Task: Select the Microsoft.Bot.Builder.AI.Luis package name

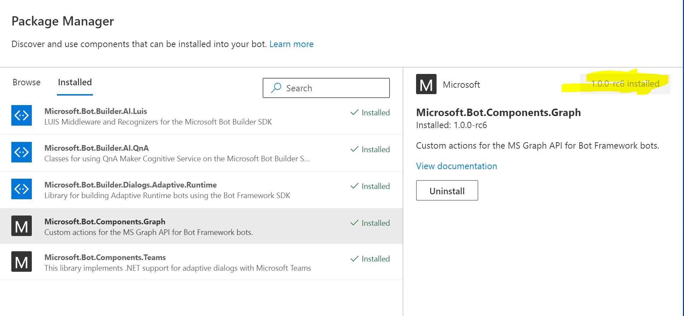Action: [96, 111]
